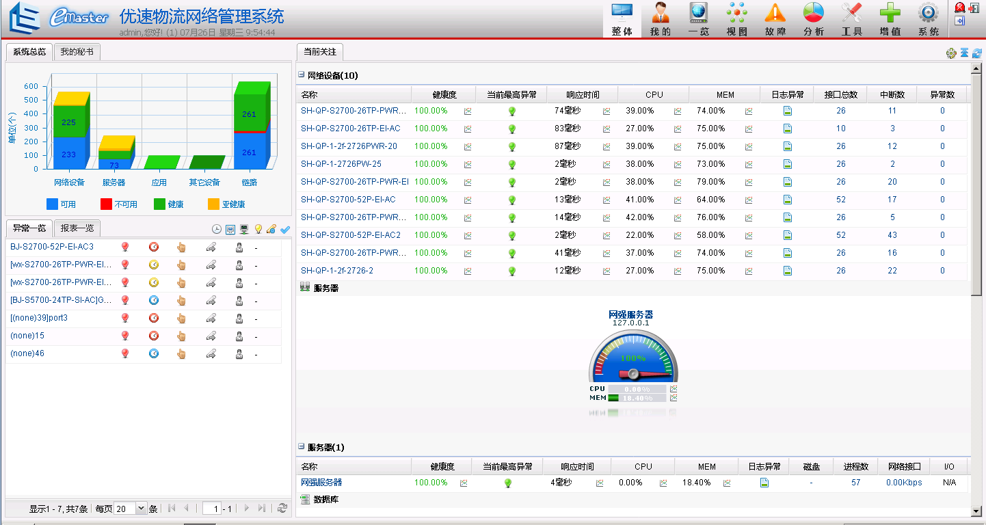Open the 系统 system menu

point(928,19)
